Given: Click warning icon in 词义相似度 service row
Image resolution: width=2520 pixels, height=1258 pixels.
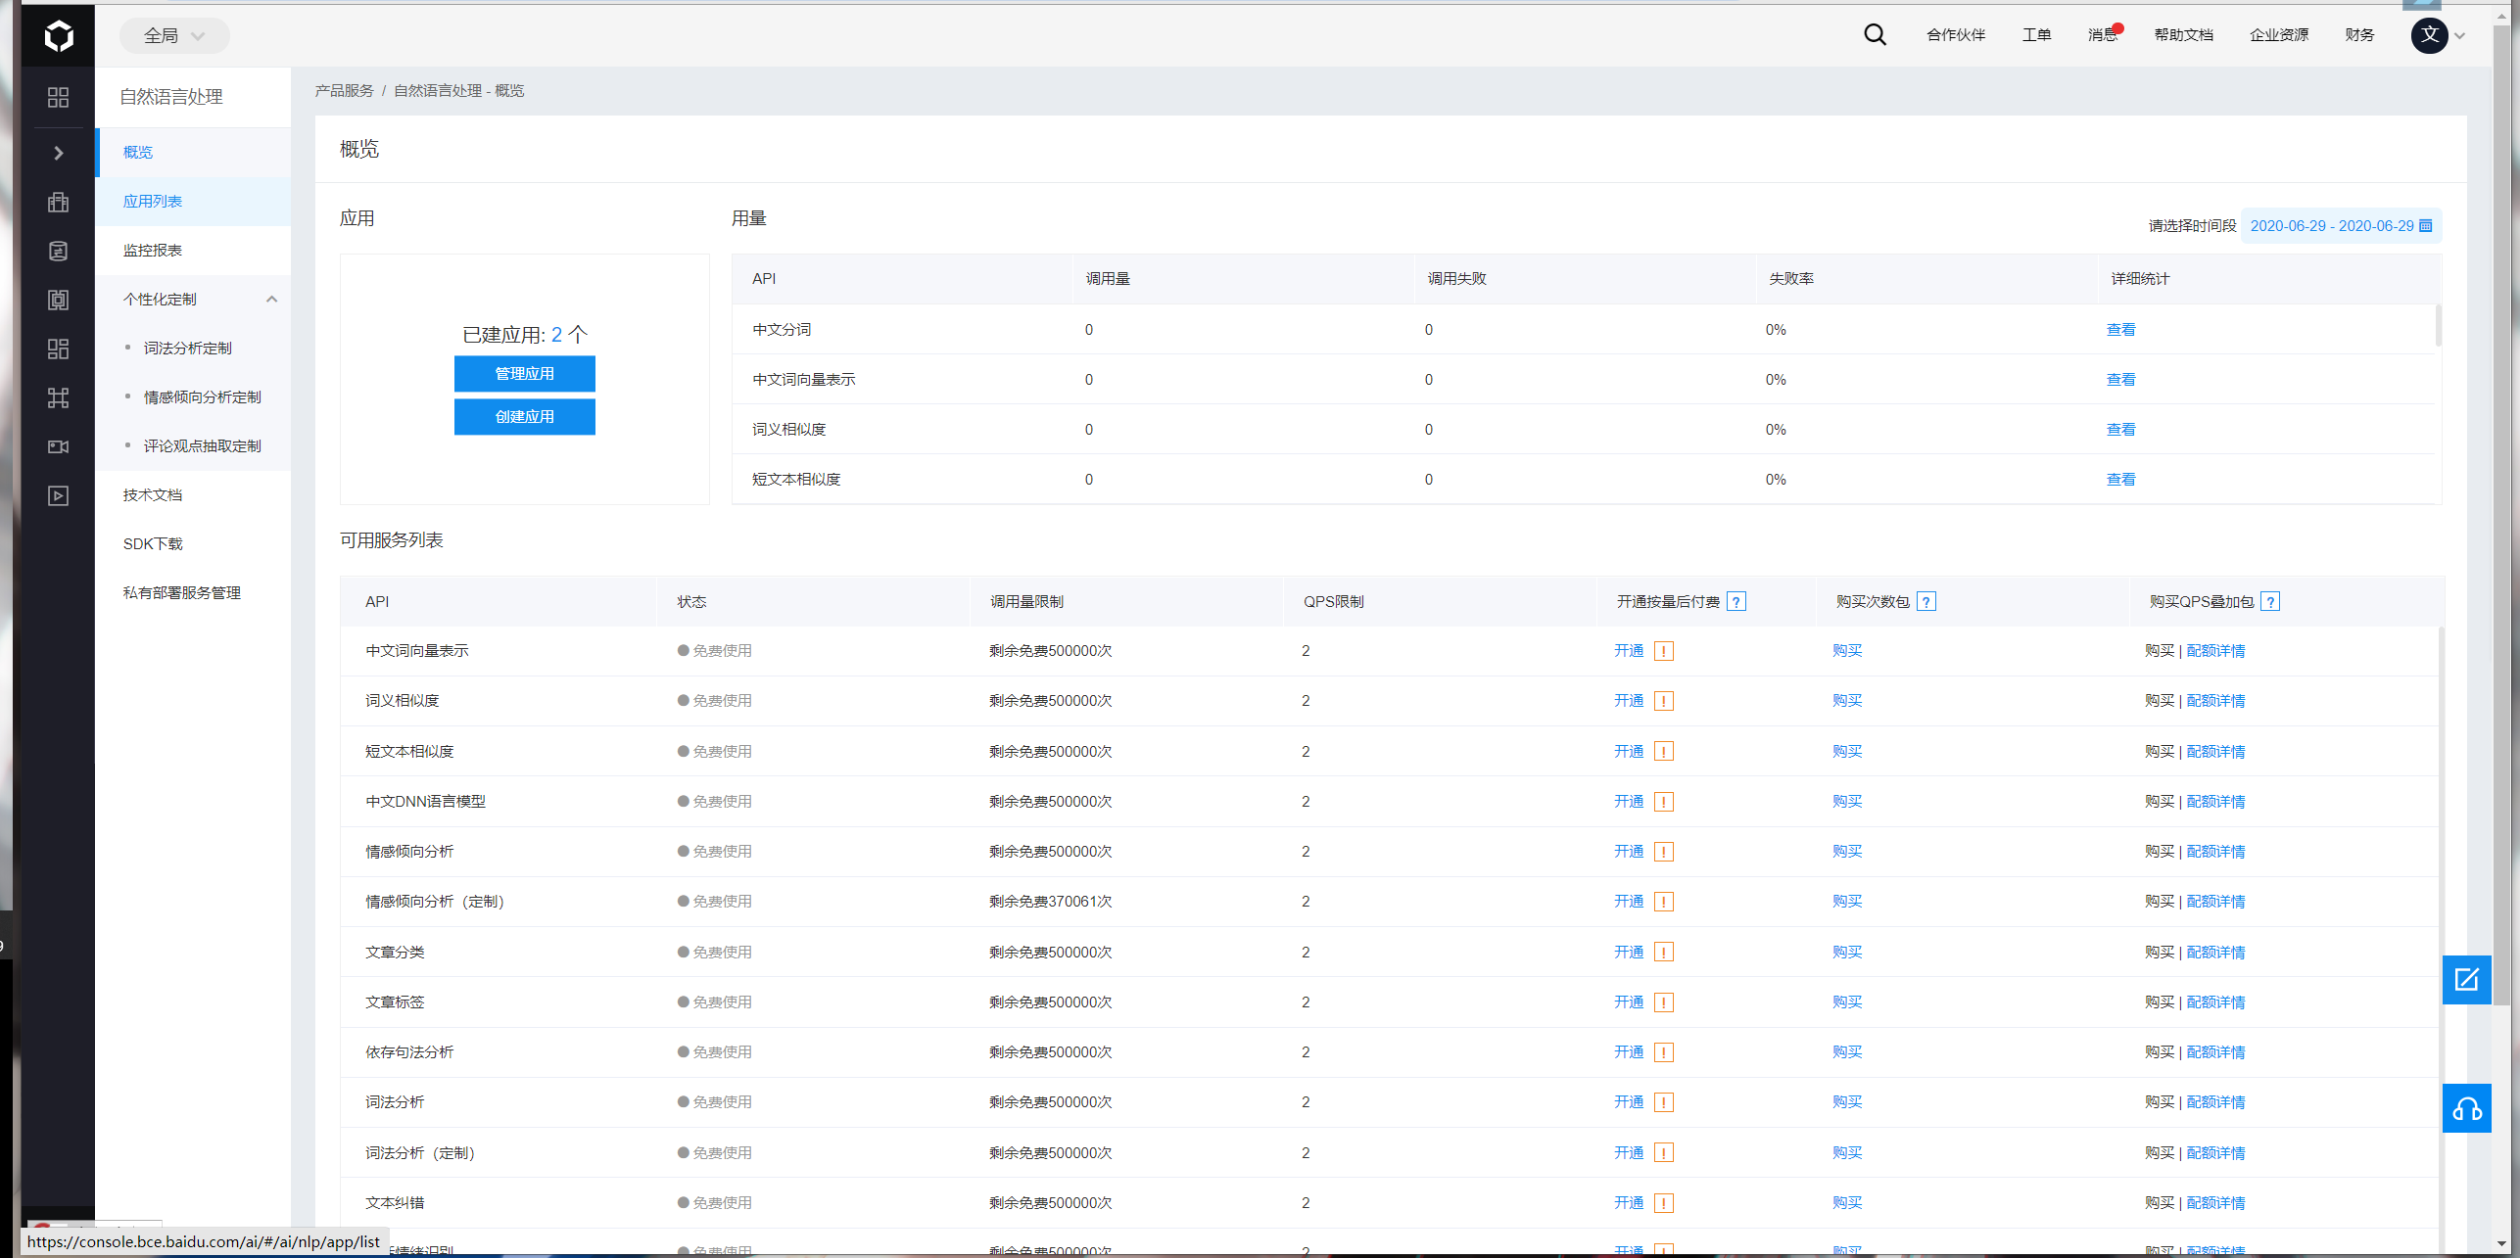Looking at the screenshot, I should [1664, 701].
